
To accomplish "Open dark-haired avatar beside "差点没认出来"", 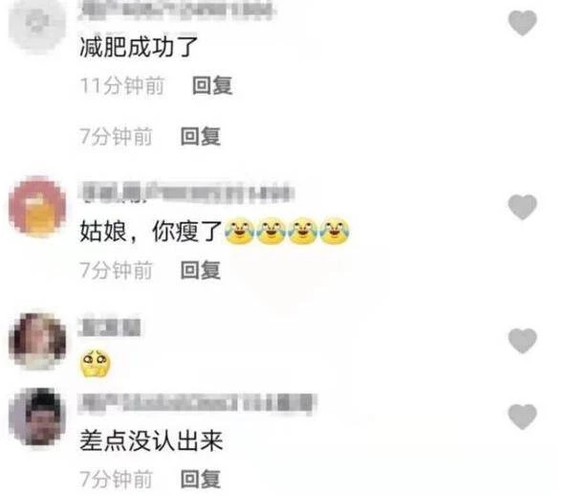I will (x=37, y=417).
